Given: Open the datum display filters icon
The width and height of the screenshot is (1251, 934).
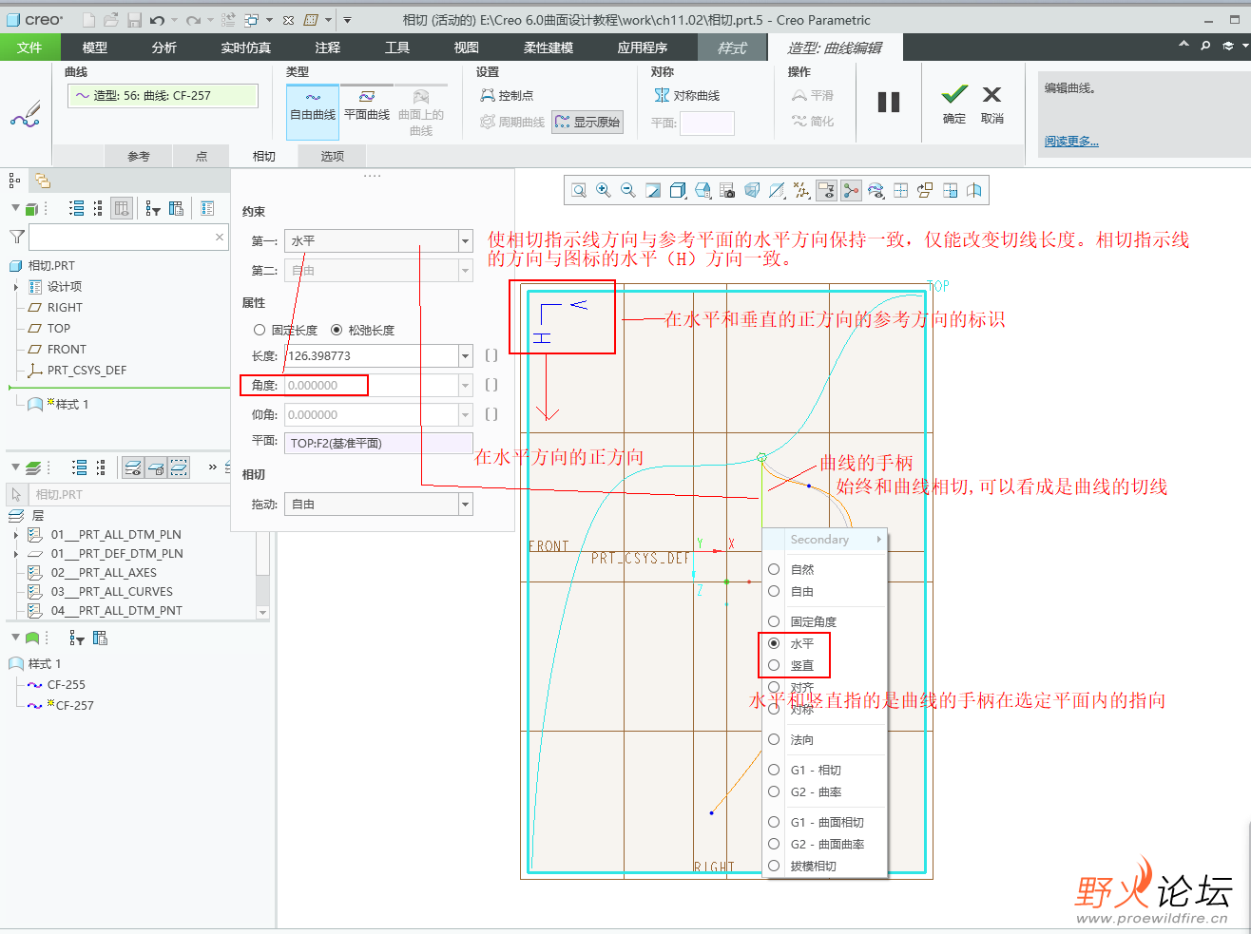Looking at the screenshot, I should (801, 190).
